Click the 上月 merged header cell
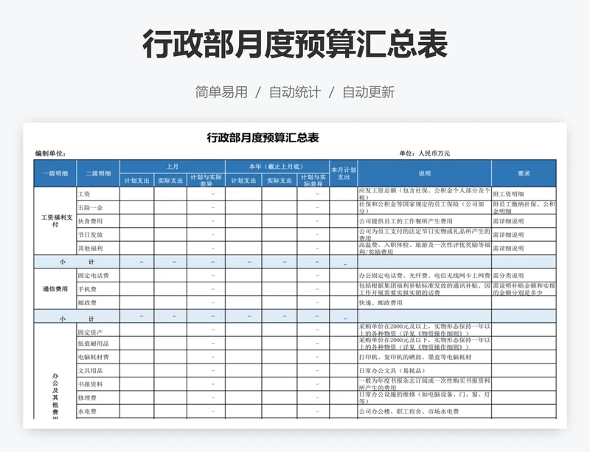Screen dimensions: 590x452 (x=173, y=167)
